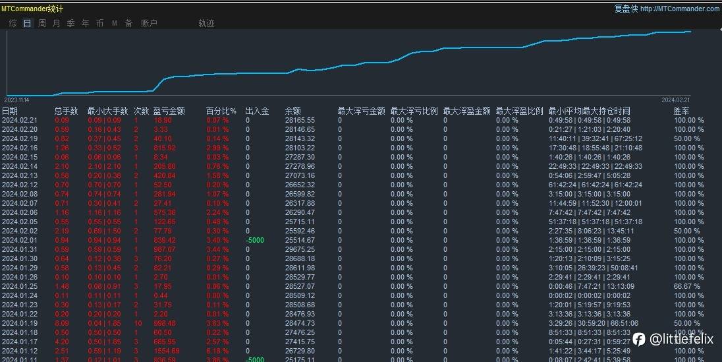Open the 周 weekly statistics tab
The image size is (722, 362).
point(42,23)
